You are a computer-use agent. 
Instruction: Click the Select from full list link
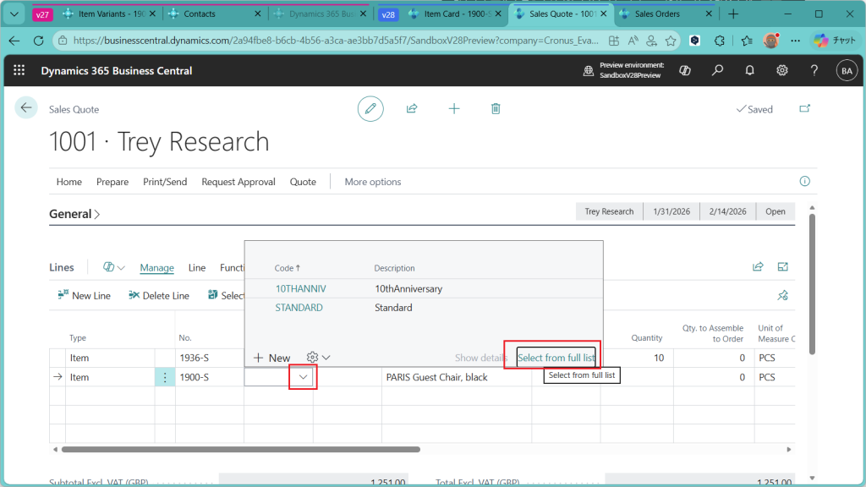pyautogui.click(x=556, y=358)
